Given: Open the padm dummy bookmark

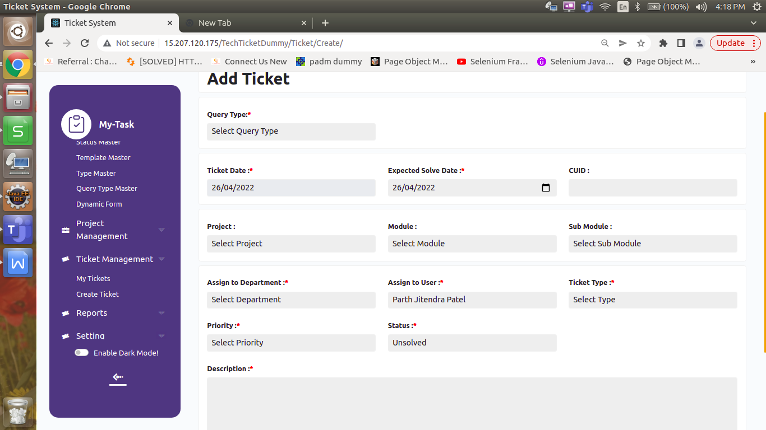Looking at the screenshot, I should [x=329, y=62].
